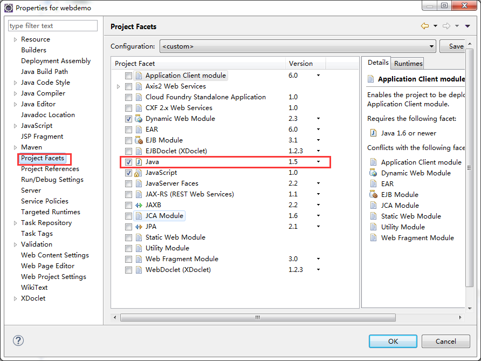
Task: Click the Application Client module facet icon
Action: [139, 76]
